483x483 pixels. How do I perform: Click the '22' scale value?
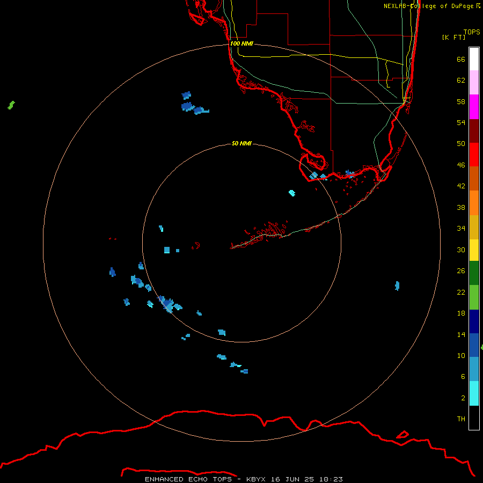461,292
